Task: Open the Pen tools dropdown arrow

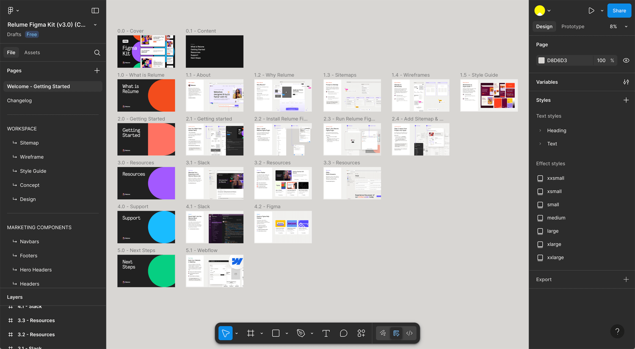Action: (312, 333)
